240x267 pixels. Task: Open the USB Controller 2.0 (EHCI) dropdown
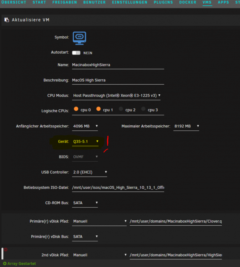(x=89, y=172)
